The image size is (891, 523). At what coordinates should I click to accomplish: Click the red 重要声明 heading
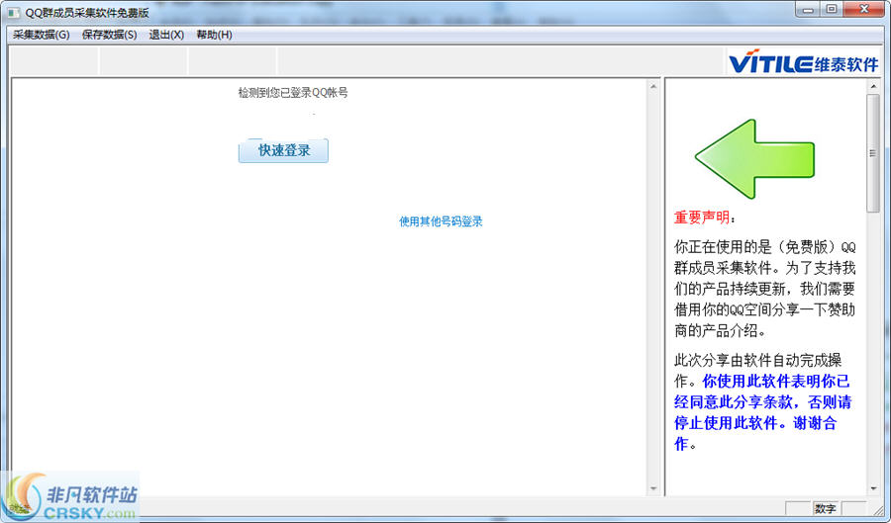pyautogui.click(x=702, y=218)
